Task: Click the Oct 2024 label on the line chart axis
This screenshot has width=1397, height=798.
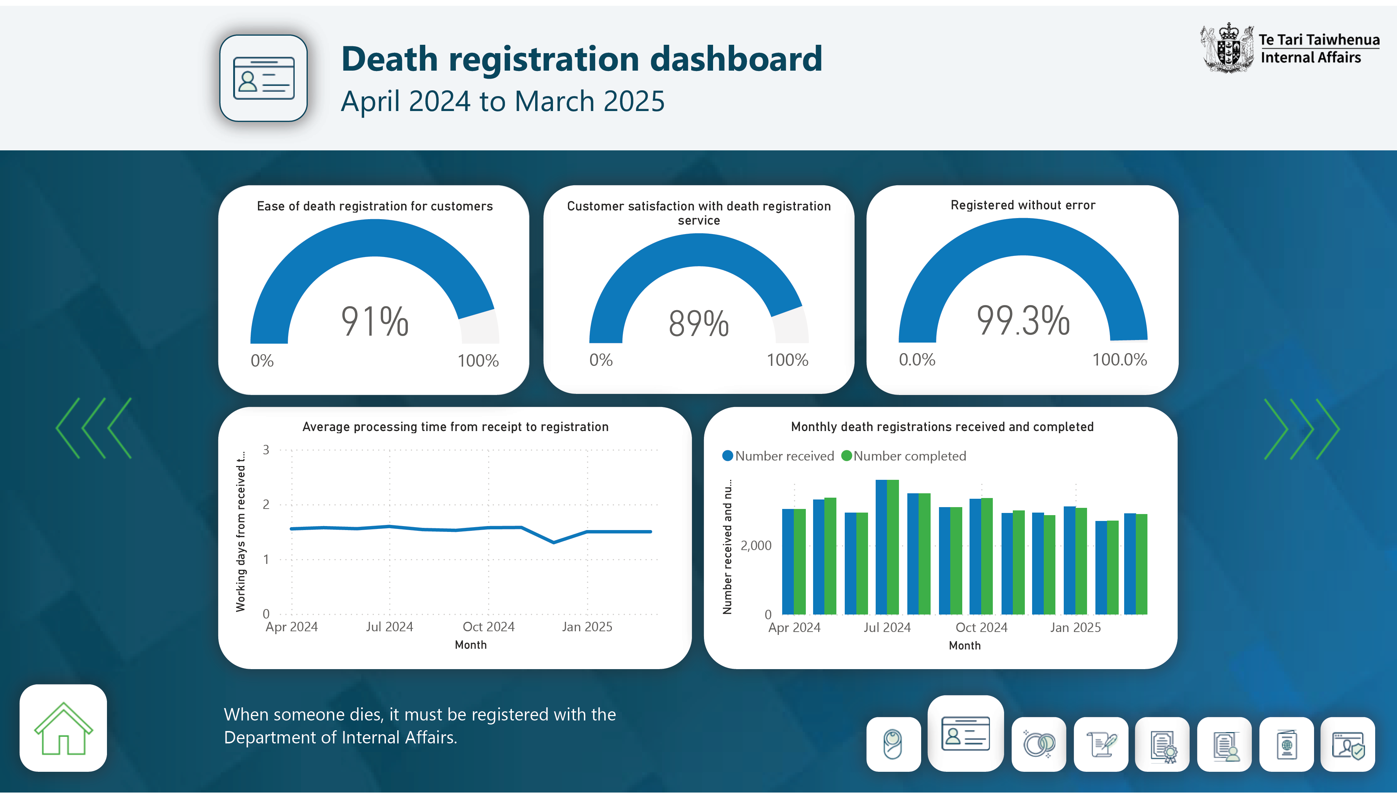Action: pos(489,627)
